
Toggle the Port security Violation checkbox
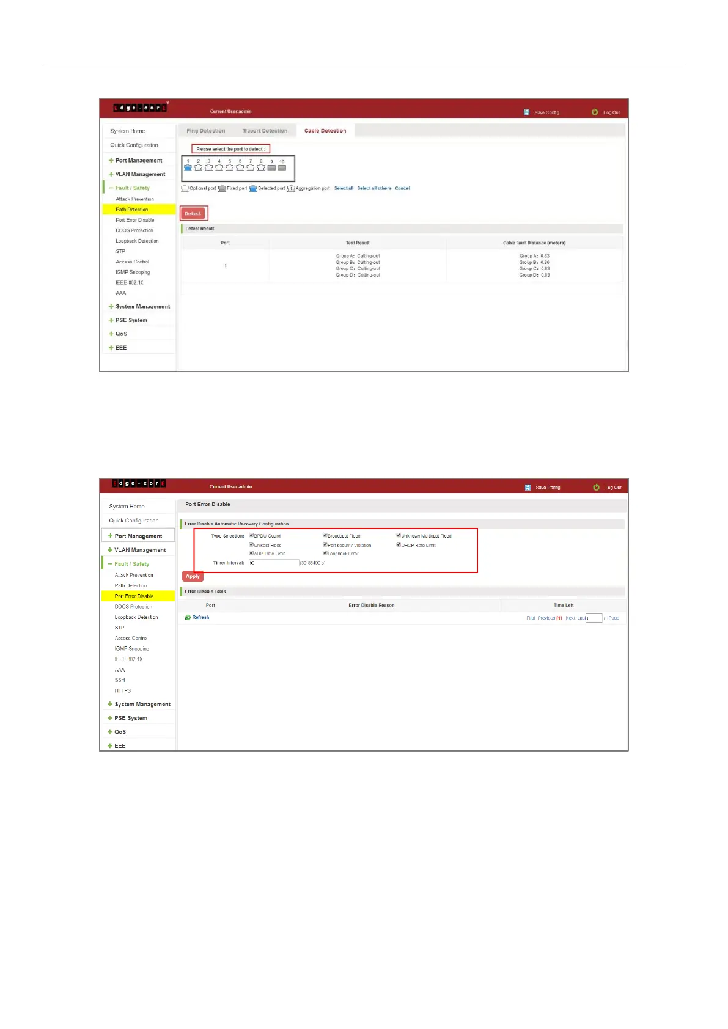[x=325, y=544]
